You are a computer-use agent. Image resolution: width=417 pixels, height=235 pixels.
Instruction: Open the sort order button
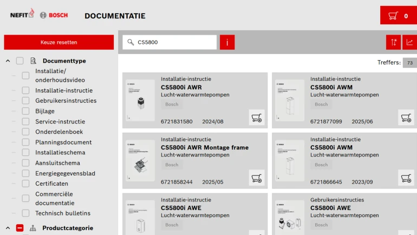point(393,42)
